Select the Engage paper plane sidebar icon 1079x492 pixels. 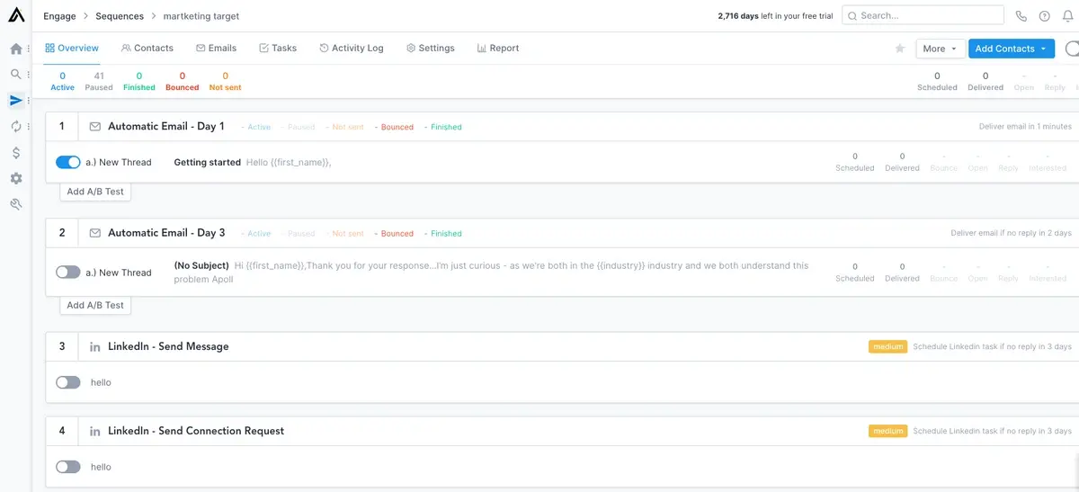[16, 101]
